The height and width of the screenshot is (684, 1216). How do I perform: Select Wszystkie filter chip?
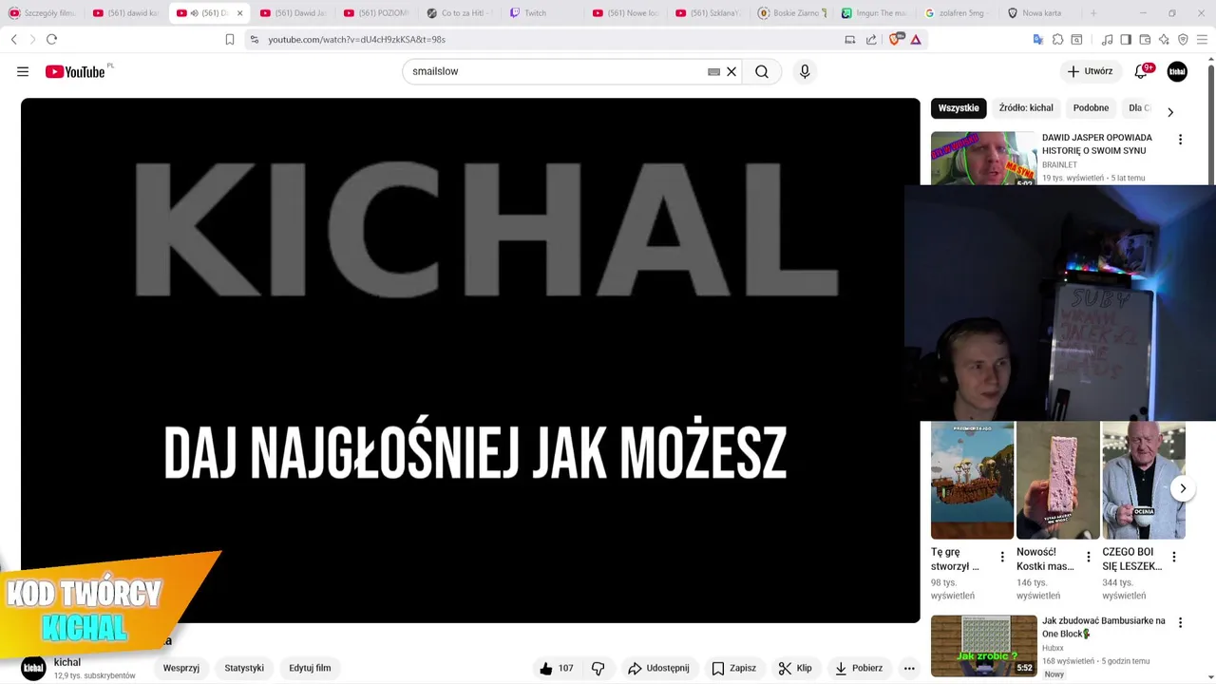tap(959, 108)
